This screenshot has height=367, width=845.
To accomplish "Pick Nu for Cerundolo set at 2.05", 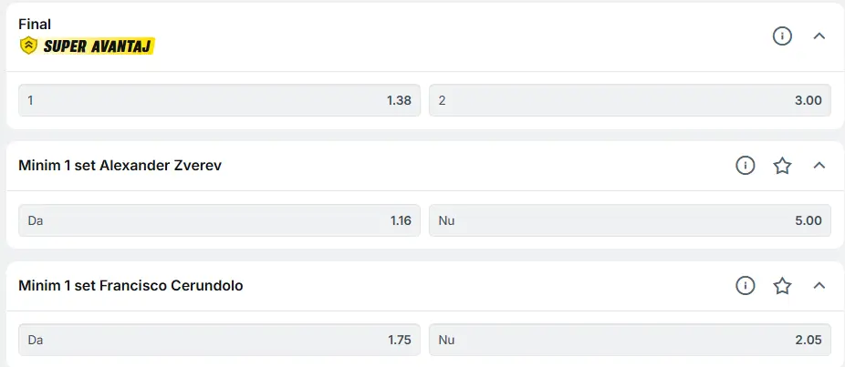I will click(630, 340).
